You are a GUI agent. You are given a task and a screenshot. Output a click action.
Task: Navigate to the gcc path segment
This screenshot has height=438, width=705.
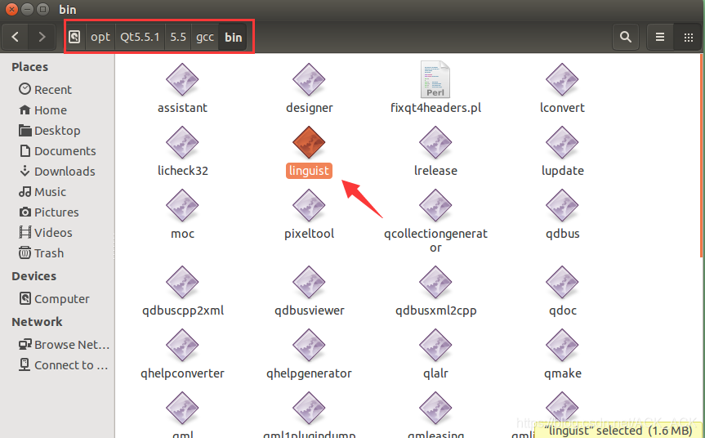click(x=205, y=37)
